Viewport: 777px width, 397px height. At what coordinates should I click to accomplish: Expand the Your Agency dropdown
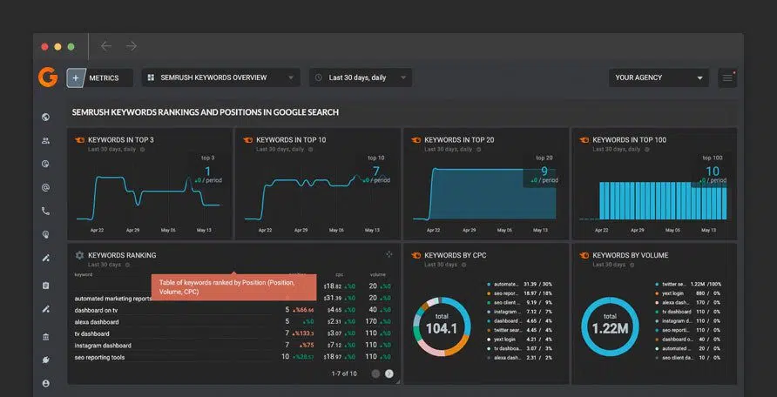[x=659, y=77]
